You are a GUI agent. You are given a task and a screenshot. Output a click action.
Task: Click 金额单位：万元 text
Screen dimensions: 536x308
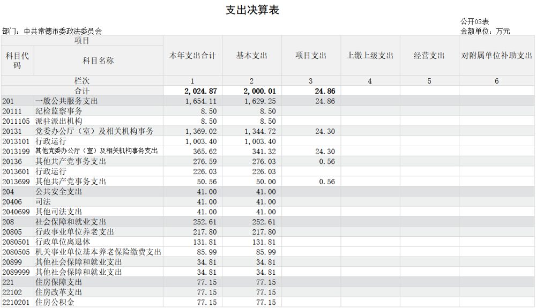tap(485, 31)
